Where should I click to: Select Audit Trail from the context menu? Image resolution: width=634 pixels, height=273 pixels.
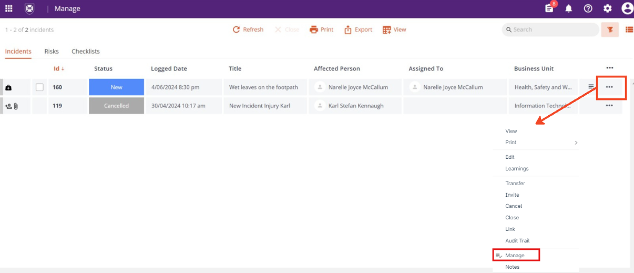point(517,241)
